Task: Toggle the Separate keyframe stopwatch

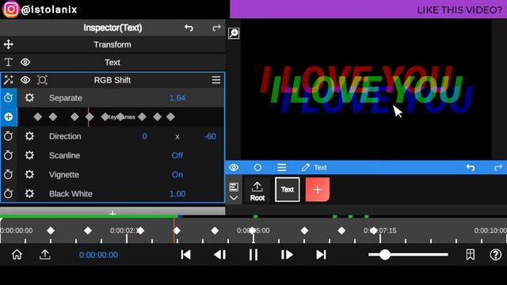Action: pyautogui.click(x=9, y=97)
